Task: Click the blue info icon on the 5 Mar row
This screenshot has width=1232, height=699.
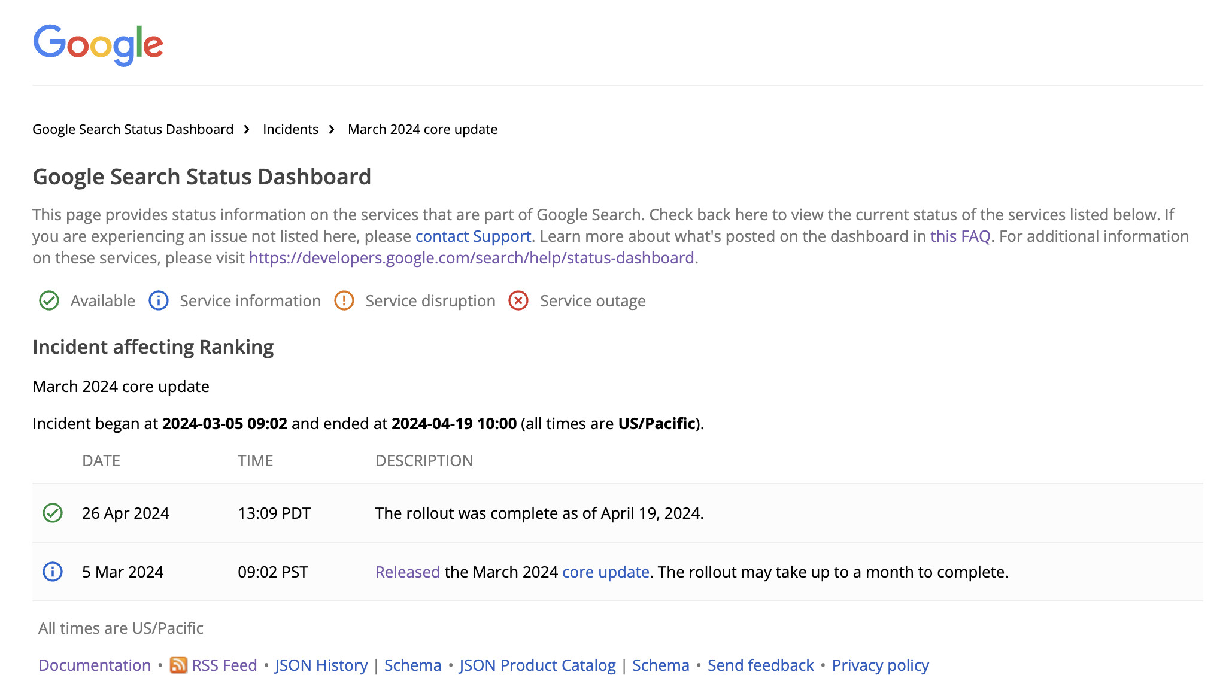Action: pos(53,572)
